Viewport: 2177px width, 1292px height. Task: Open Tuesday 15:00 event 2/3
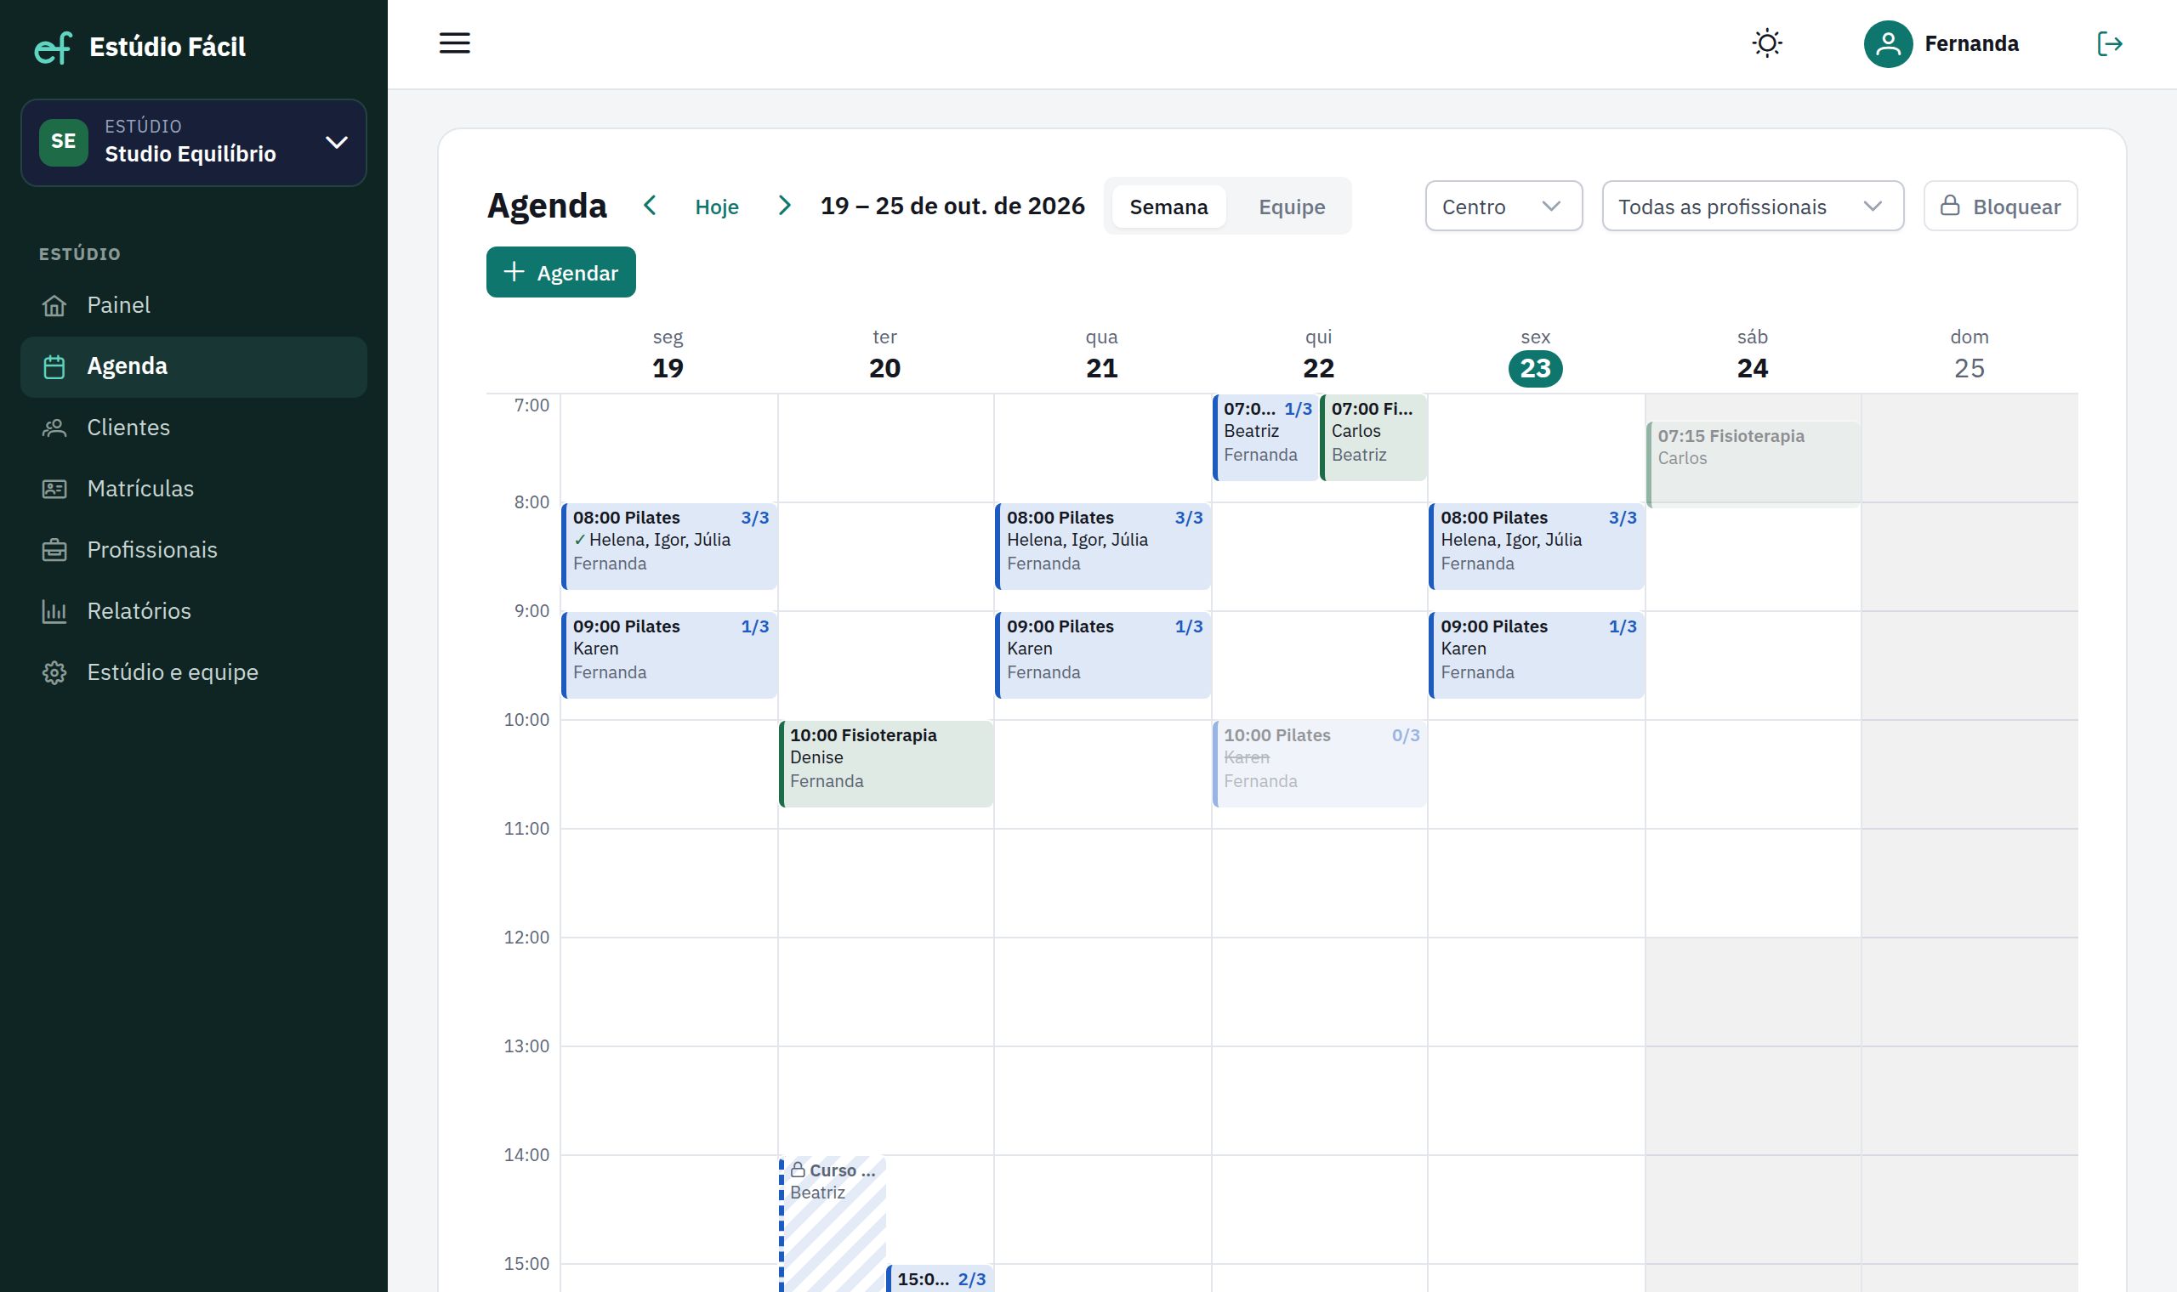[941, 1278]
